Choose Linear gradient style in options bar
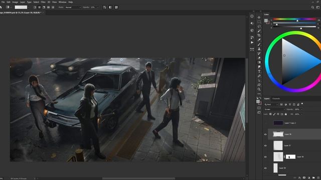The image size is (321, 180). tap(35, 7)
